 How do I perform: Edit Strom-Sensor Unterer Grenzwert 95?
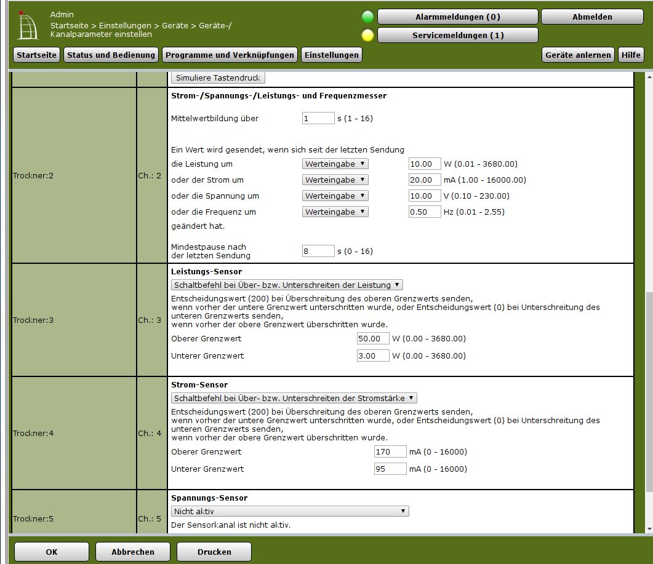390,469
